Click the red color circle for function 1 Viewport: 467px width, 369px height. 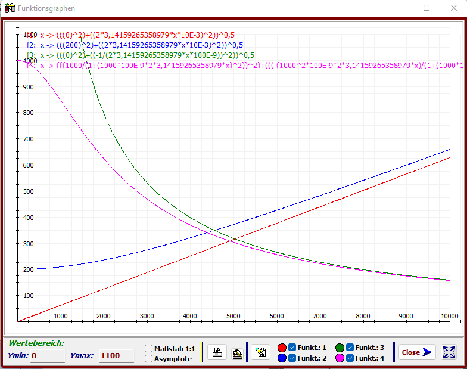(x=282, y=348)
